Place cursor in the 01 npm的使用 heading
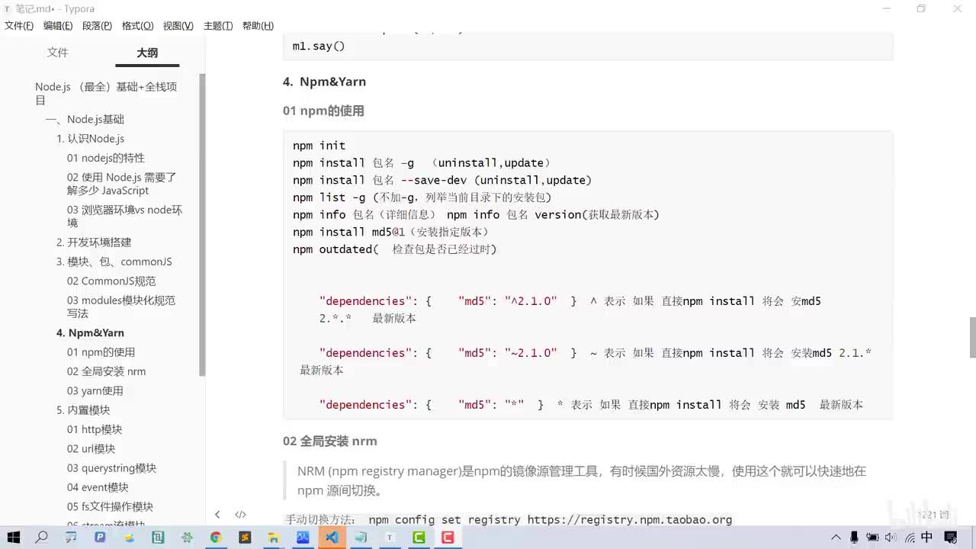976x549 pixels. click(323, 111)
